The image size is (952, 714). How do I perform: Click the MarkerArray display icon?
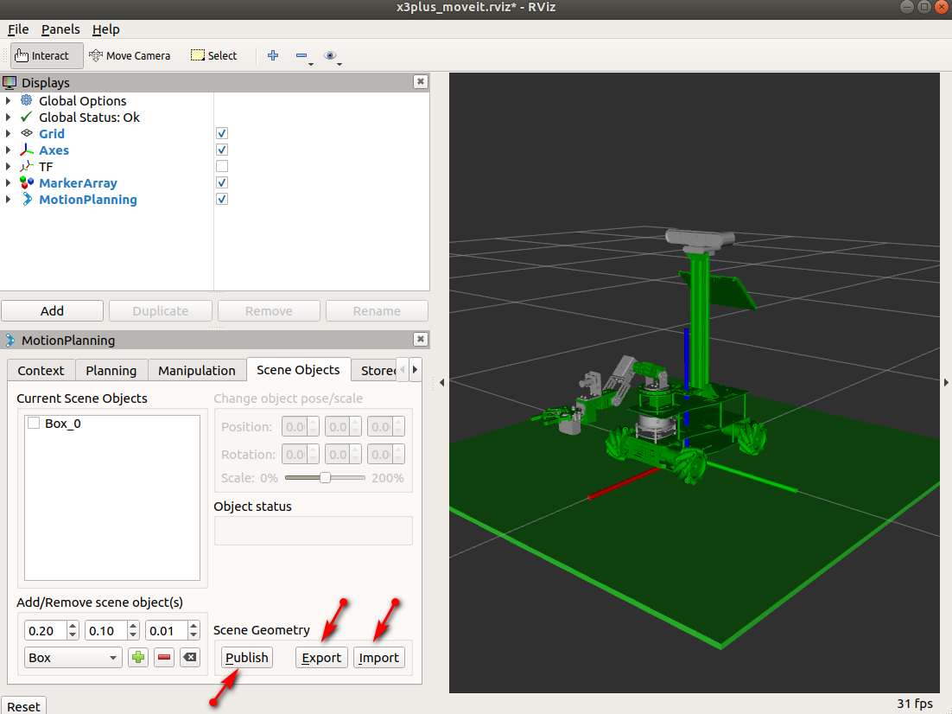coord(27,182)
